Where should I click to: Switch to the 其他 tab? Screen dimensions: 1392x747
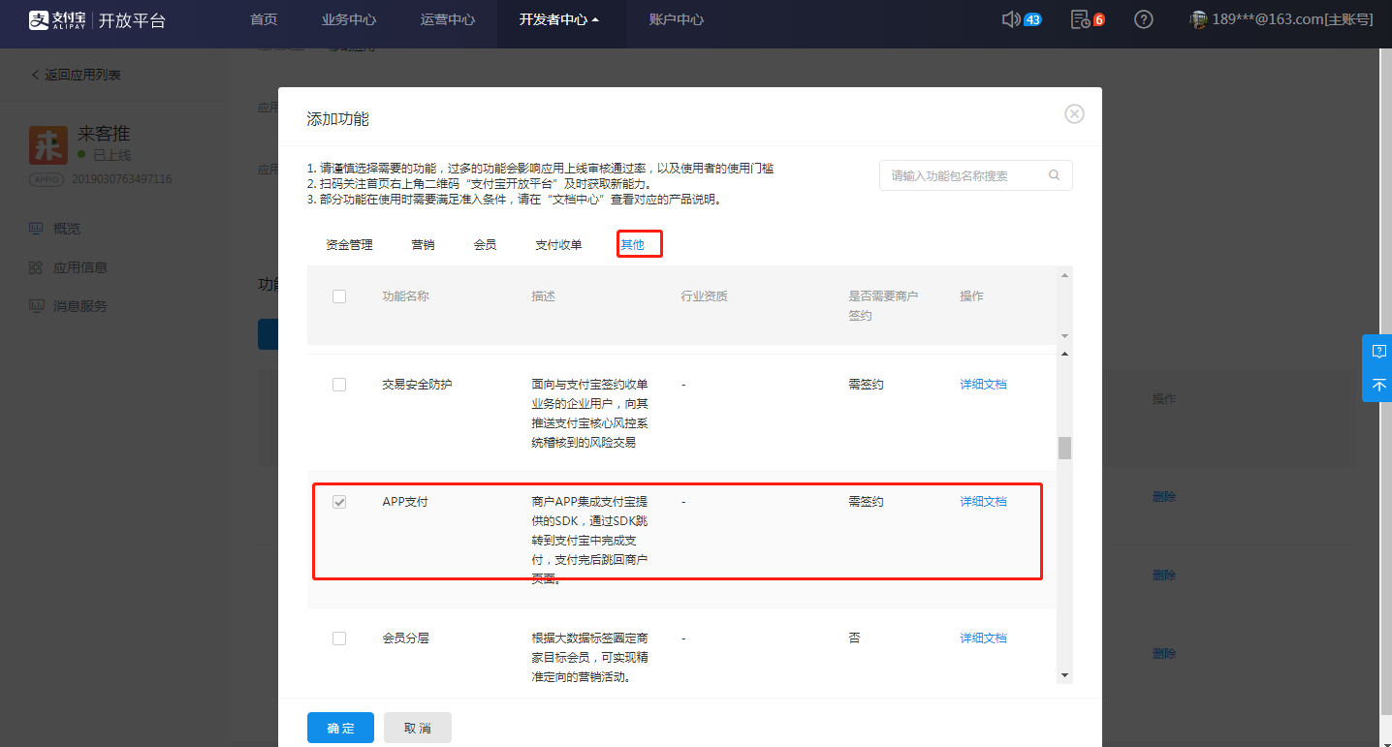pos(633,245)
